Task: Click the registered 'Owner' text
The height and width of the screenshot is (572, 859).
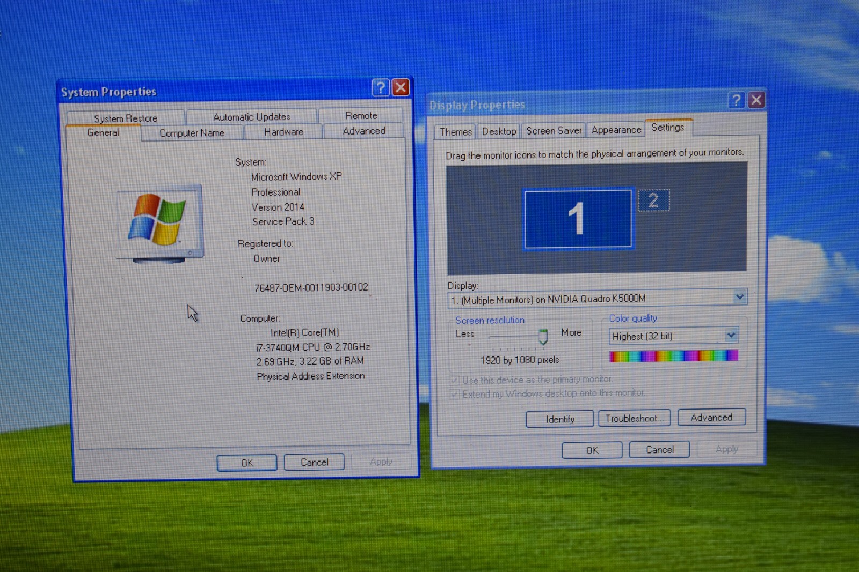Action: point(267,258)
